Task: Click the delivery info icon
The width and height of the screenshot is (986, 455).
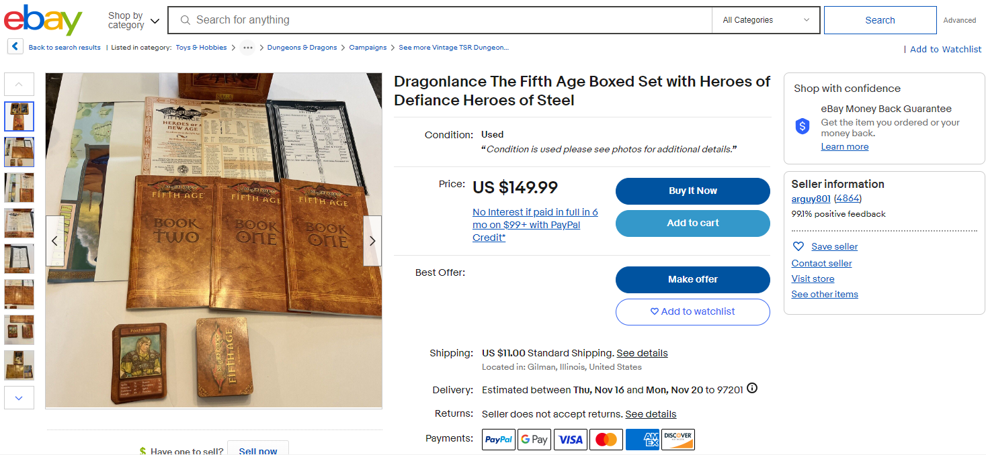Action: [x=752, y=389]
